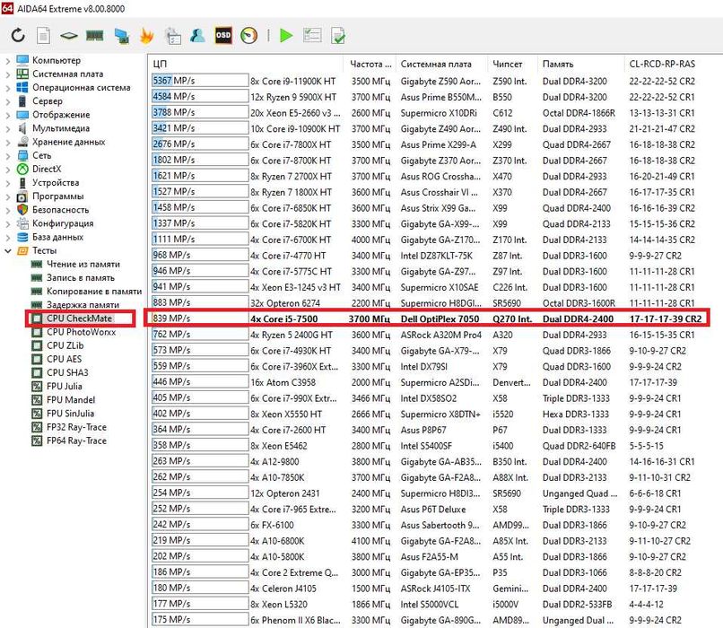723x628 pixels.
Task: Select the CPU ZLib test
Action: click(65, 345)
